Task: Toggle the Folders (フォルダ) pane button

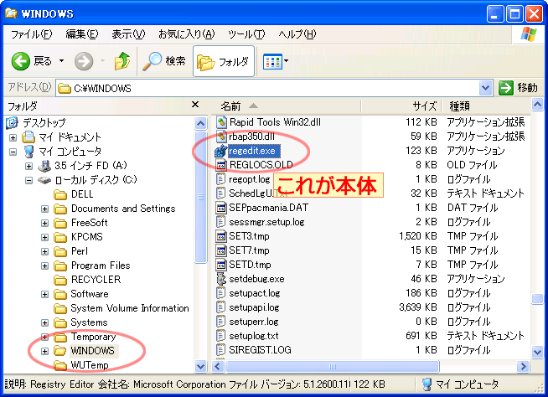Action: (x=224, y=61)
